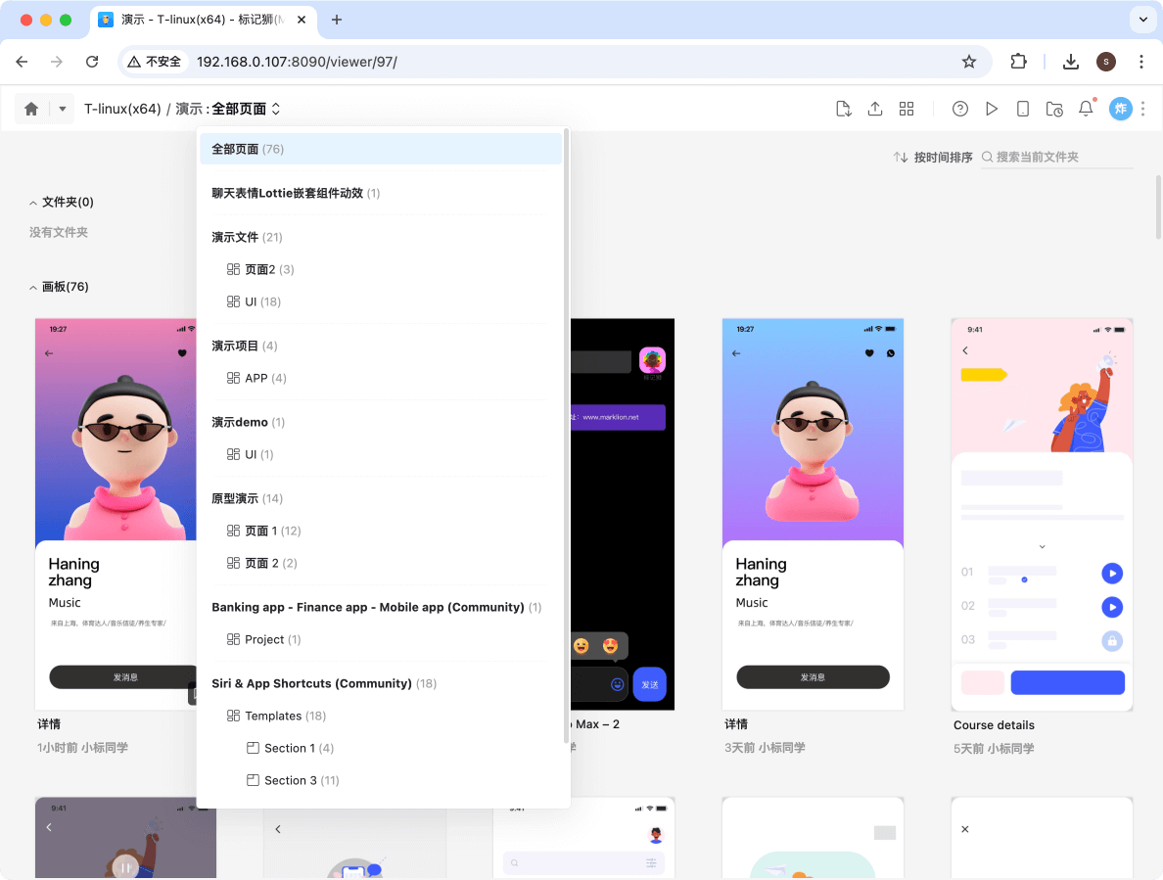This screenshot has width=1163, height=880.
Task: Switch to grid view layout icon
Action: 907,109
